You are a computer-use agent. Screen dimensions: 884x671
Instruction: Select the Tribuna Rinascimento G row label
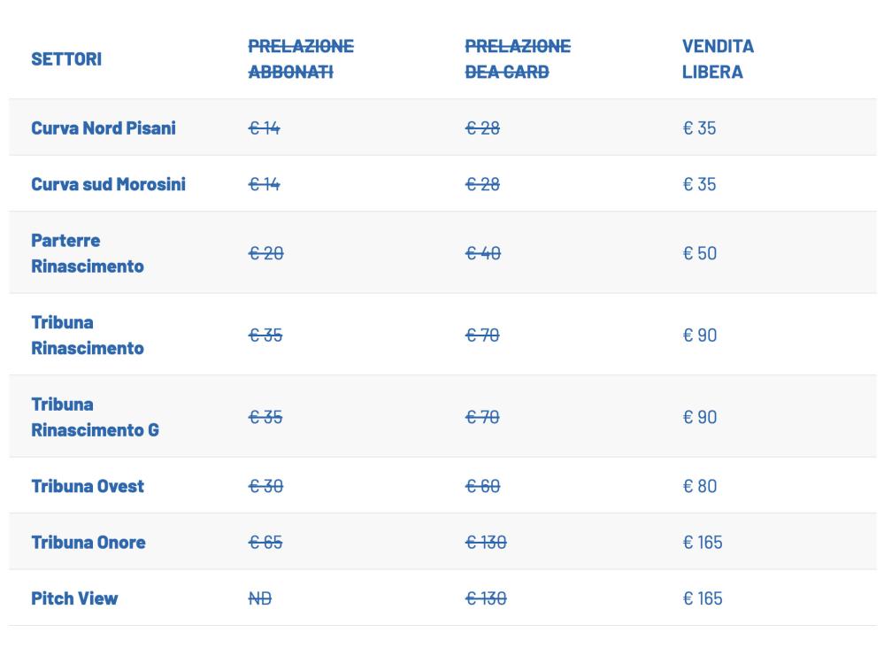[x=95, y=417]
